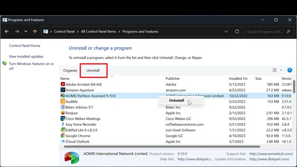Choose Uninstall from the context menu

click(x=176, y=101)
